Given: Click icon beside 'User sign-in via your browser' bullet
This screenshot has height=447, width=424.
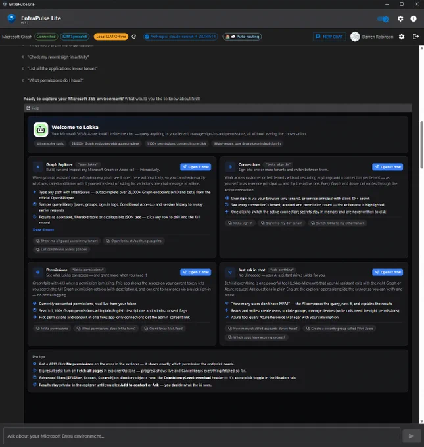Looking at the screenshot, I should pyautogui.click(x=227, y=198).
